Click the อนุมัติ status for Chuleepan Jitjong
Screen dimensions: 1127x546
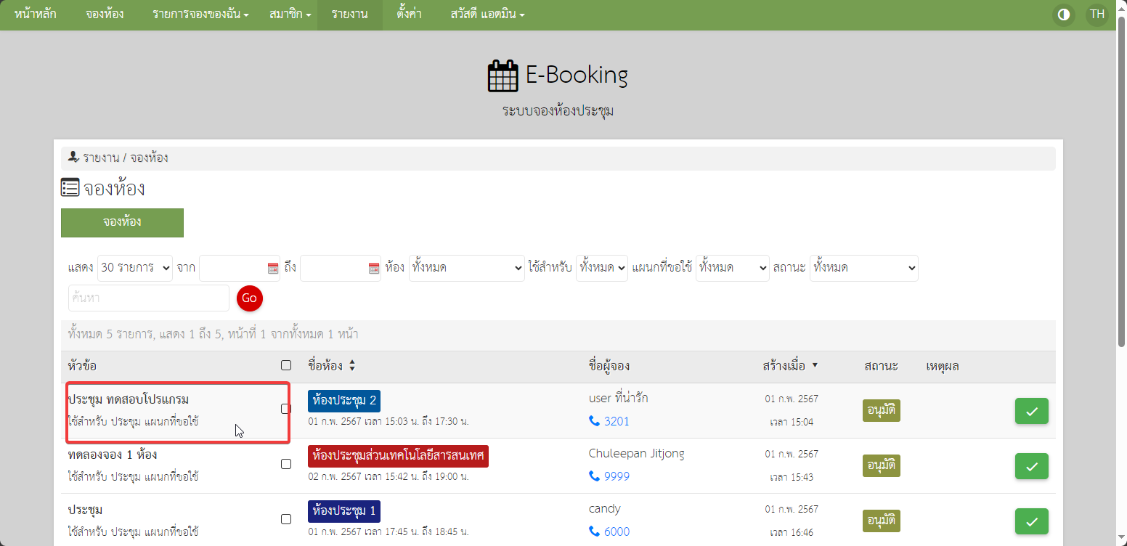point(882,465)
